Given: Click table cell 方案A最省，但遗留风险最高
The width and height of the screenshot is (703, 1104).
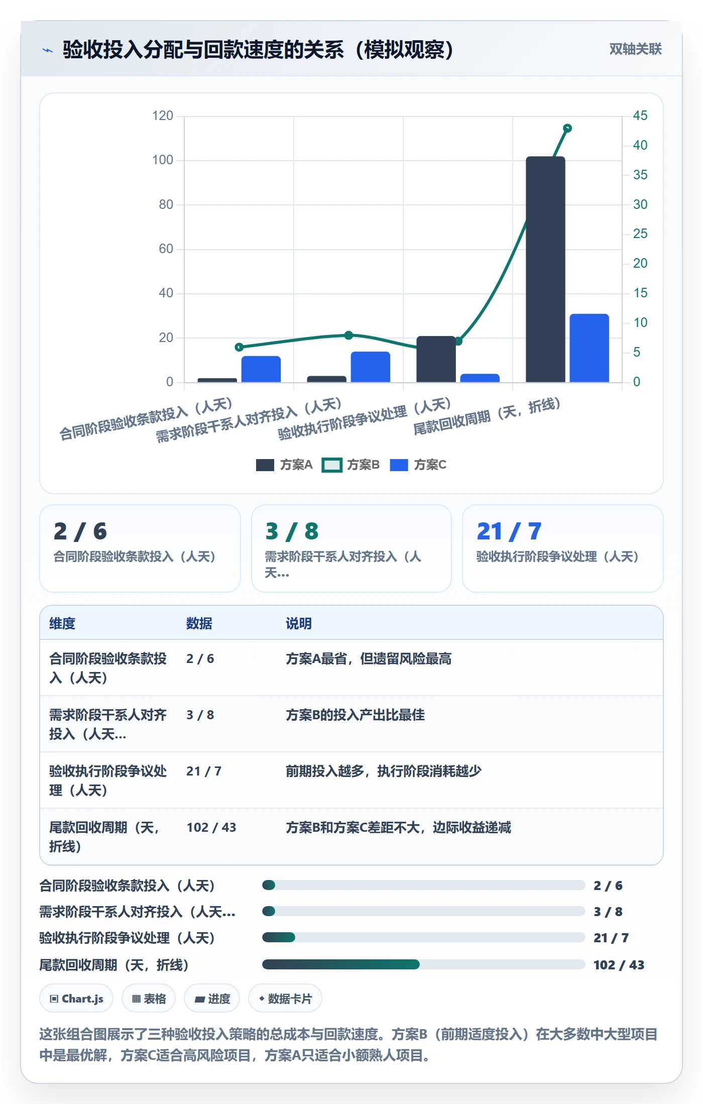Looking at the screenshot, I should (x=369, y=658).
